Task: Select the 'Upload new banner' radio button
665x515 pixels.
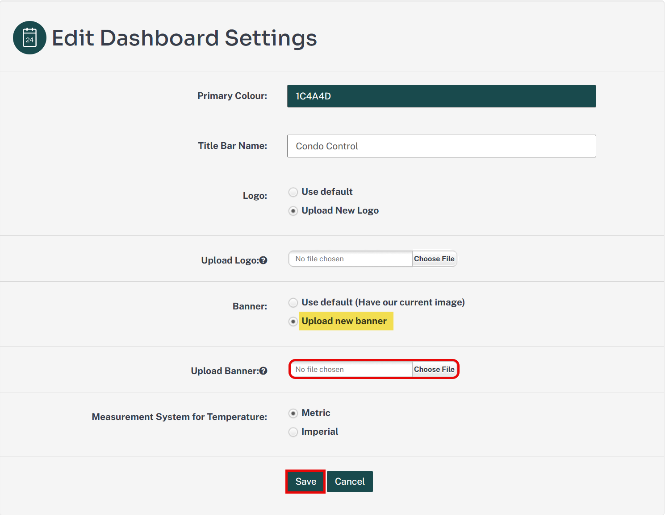Action: [x=293, y=321]
